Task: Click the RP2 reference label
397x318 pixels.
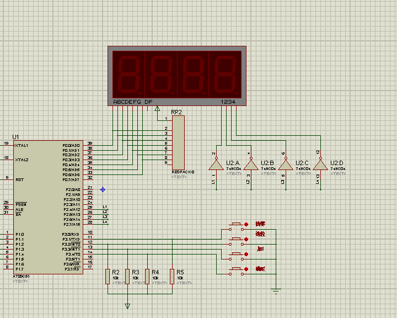Action: click(x=176, y=112)
